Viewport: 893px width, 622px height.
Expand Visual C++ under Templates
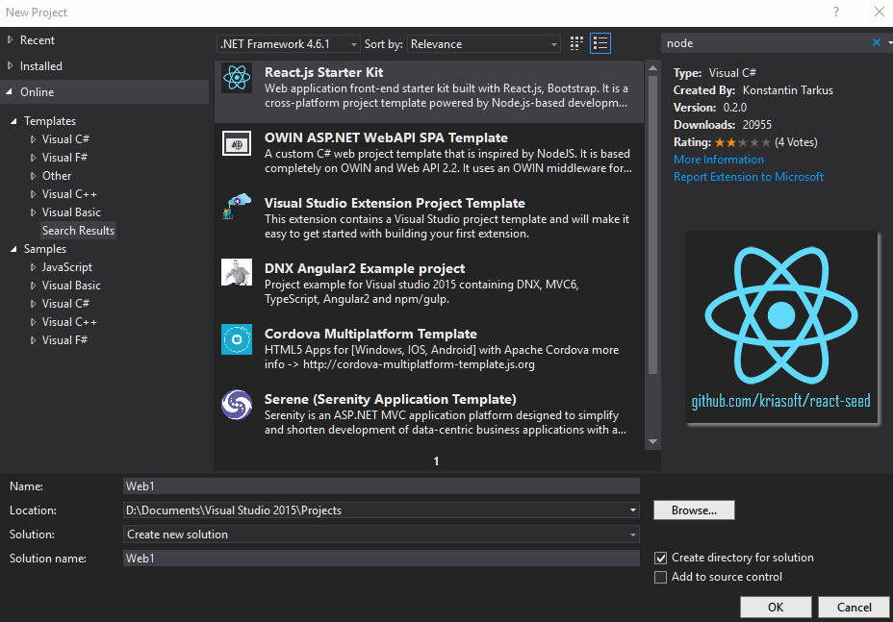[33, 194]
